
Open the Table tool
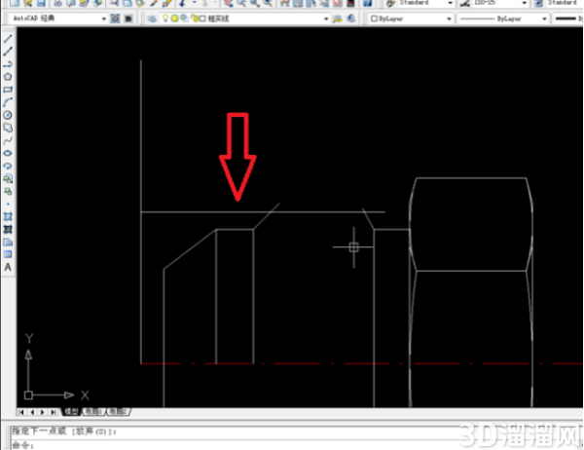[x=8, y=254]
